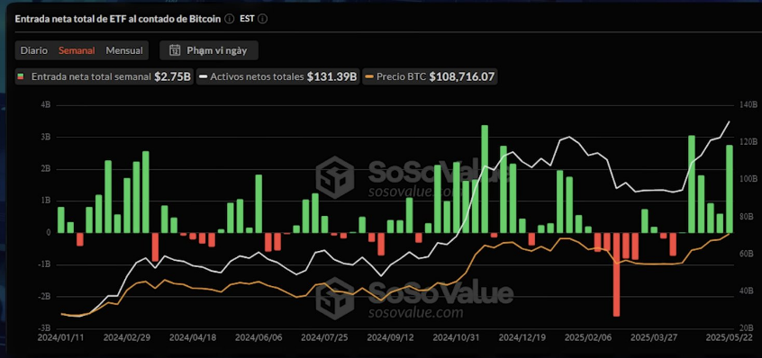762x358 pixels.
Task: Open the Phạm vi ngày date range picker
Action: (x=209, y=50)
